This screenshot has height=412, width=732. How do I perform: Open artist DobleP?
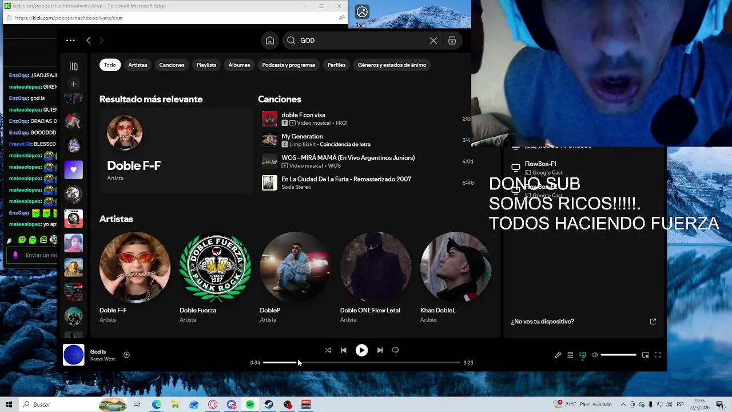pos(295,278)
